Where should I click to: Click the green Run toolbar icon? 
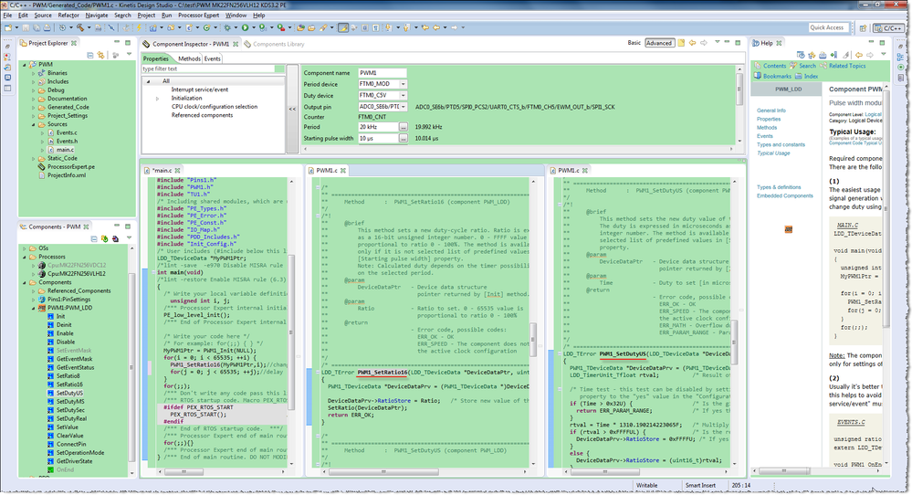tap(246, 27)
